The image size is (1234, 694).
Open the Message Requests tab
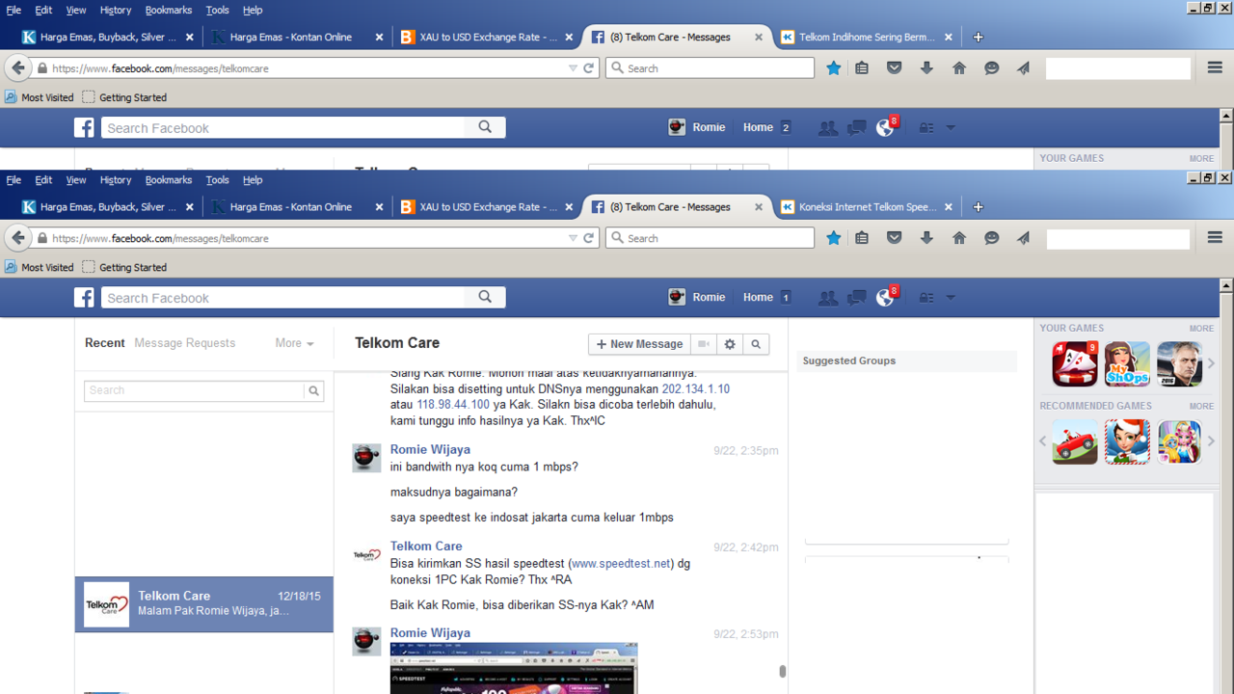[x=184, y=343]
